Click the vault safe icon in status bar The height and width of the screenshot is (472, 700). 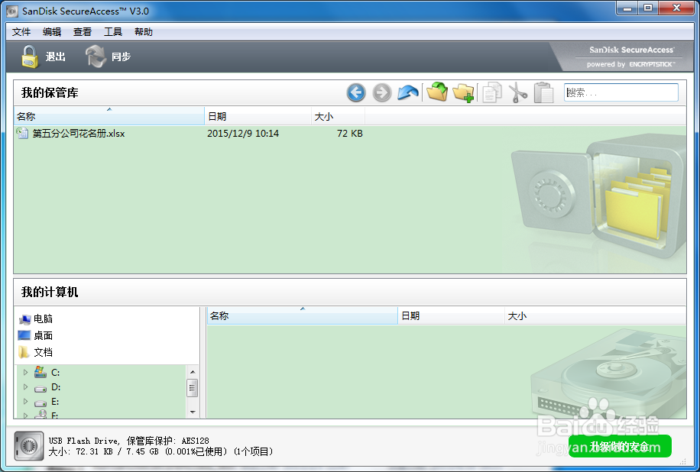coord(29,446)
